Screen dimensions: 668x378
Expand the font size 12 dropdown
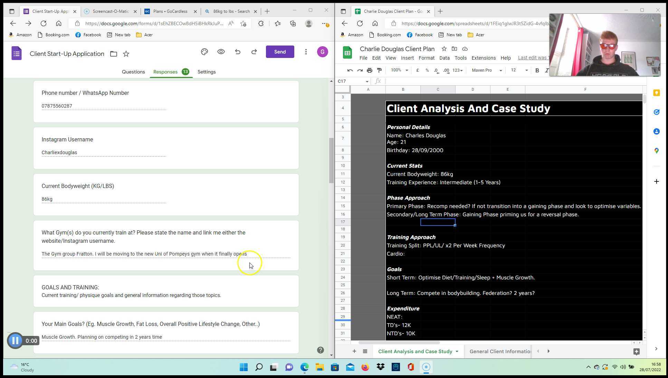519,70
